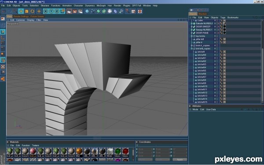Expand the top bricks group
Viewport: 264px width, 165px height.
coord(191,36)
